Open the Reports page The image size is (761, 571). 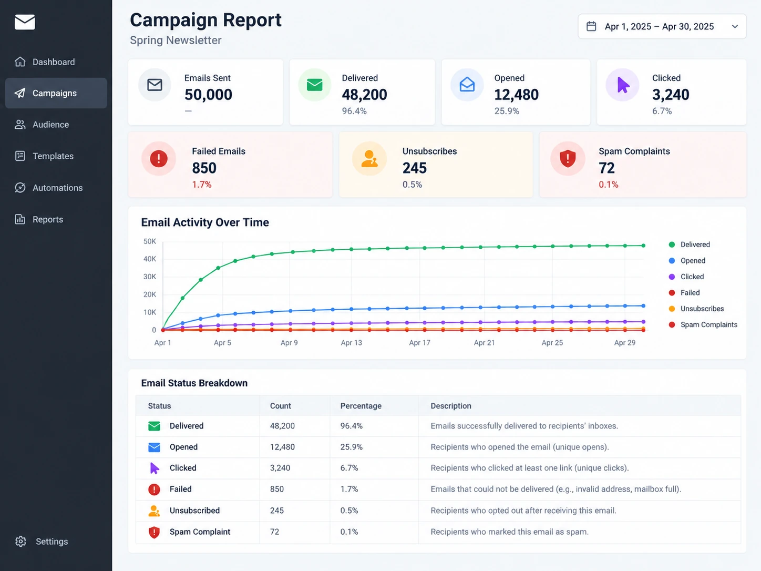(x=56, y=219)
